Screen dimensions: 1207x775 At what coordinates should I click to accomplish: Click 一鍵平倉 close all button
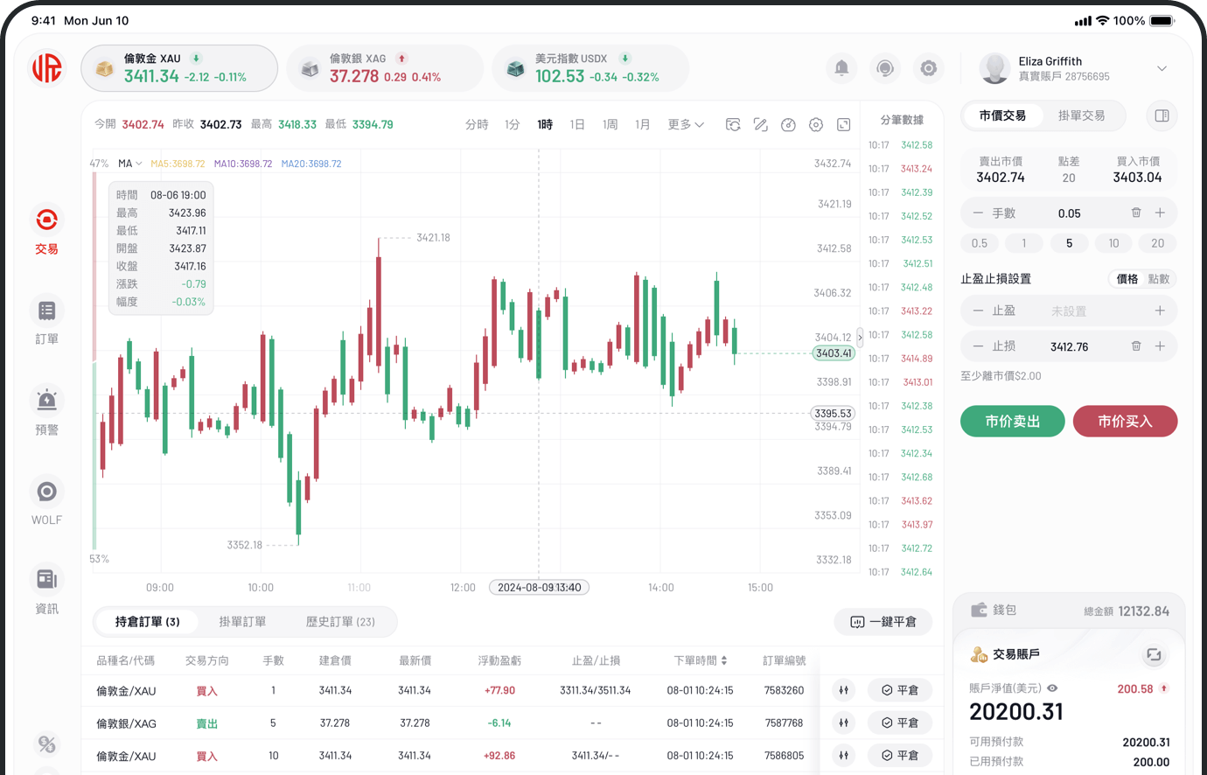point(883,622)
